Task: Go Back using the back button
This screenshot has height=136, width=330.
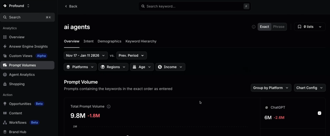Action: click(71, 6)
